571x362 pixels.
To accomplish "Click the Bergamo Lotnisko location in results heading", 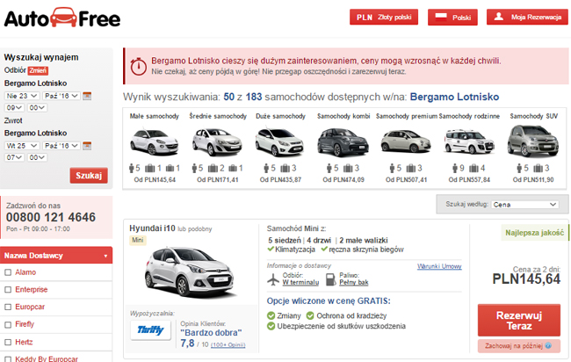I will click(454, 97).
